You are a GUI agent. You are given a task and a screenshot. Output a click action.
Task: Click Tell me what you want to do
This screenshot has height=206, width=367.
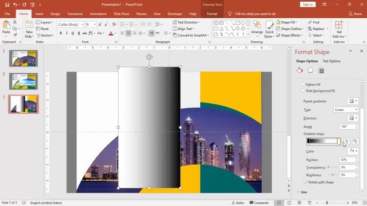pyautogui.click(x=255, y=14)
